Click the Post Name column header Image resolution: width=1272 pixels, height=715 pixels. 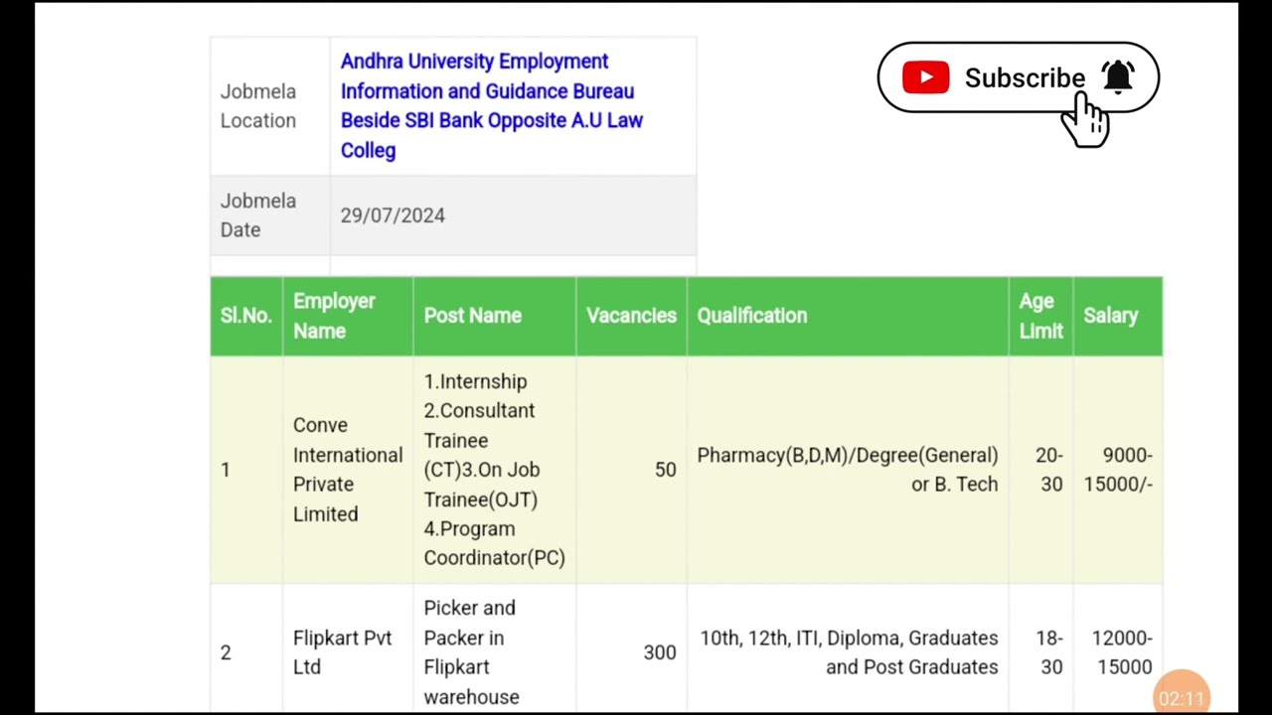click(x=472, y=316)
